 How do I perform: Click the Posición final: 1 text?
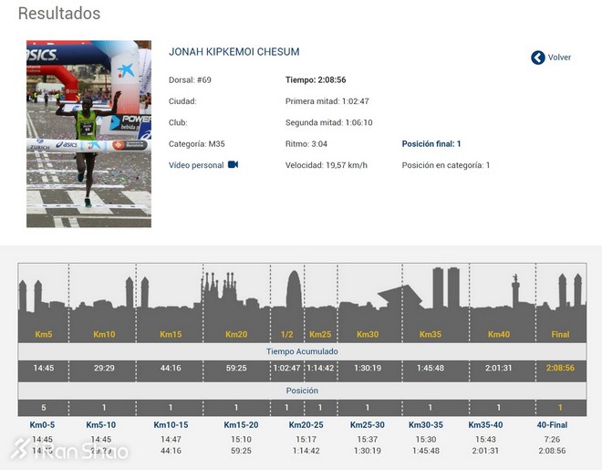[431, 144]
